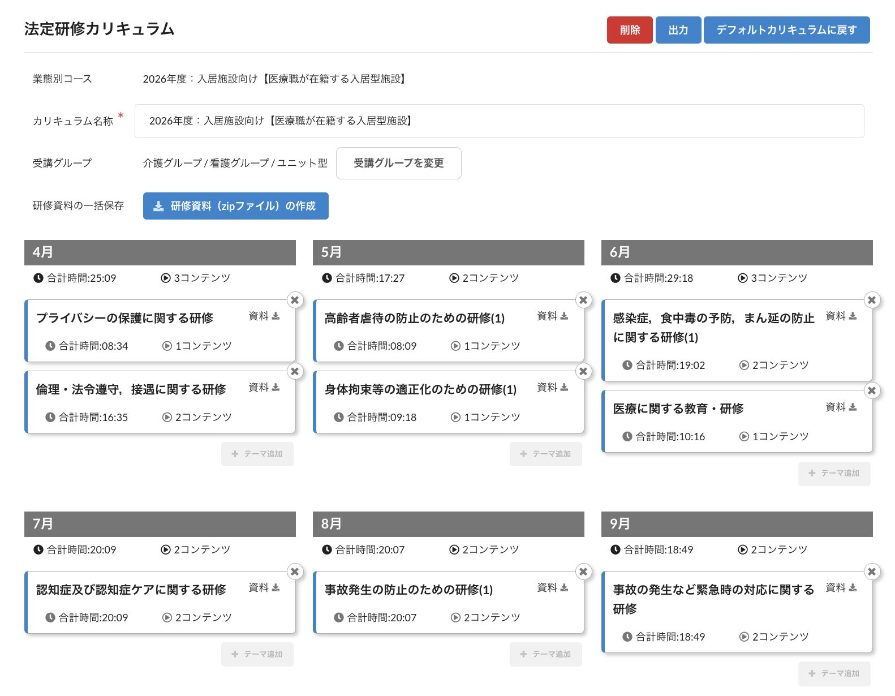895x696 pixels.
Task: Remove the プライバシーの保護に関する研修 card via its X icon
Action: [x=295, y=300]
